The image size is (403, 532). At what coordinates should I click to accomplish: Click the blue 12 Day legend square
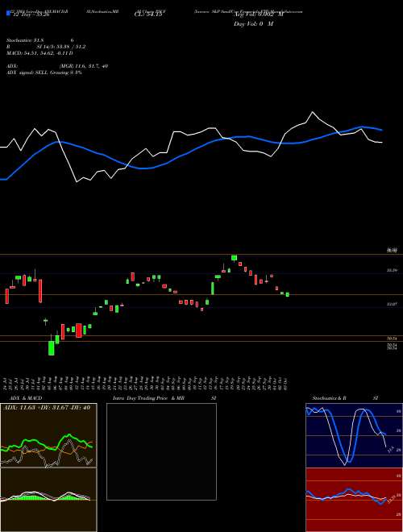point(8,14)
